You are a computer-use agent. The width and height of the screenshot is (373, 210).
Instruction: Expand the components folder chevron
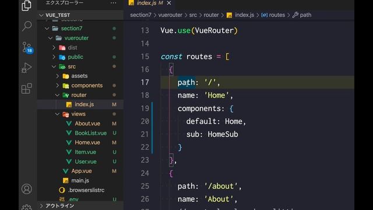pos(58,86)
